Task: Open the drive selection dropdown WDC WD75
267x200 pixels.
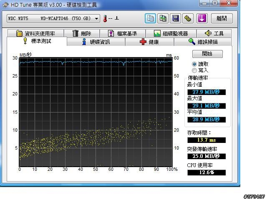Action: click(x=53, y=18)
